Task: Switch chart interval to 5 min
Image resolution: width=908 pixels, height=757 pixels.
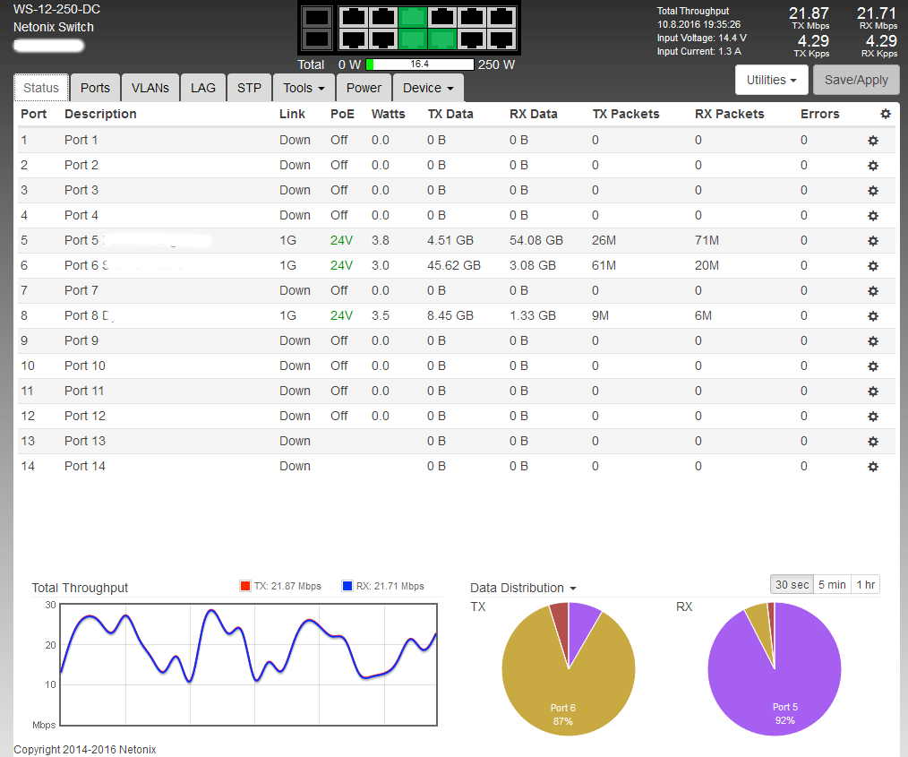Action: pos(831,585)
